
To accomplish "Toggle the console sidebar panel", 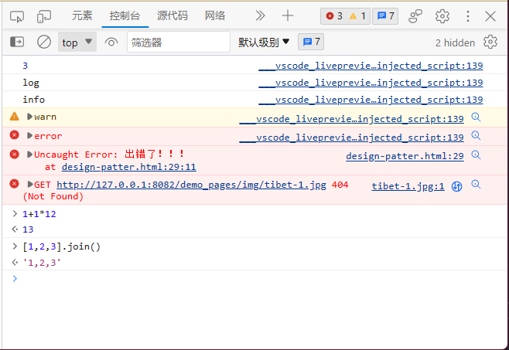I will [17, 42].
